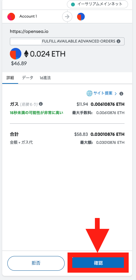Click the info icon after サイト提案 chevron
Viewport: 136px width, 280px height.
(121, 94)
